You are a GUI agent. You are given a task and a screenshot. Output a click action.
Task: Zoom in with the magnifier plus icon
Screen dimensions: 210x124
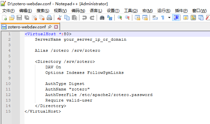(120, 18)
